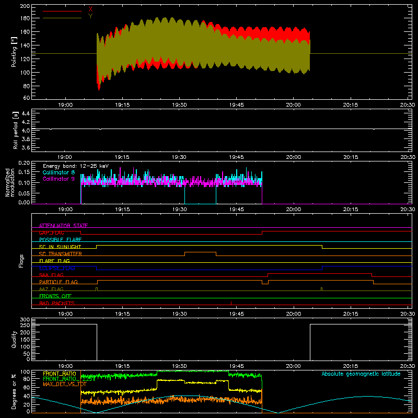This screenshot has height=418, width=418.
Task: Click the 20:15 tick under Flags plot
Action: (351, 314)
